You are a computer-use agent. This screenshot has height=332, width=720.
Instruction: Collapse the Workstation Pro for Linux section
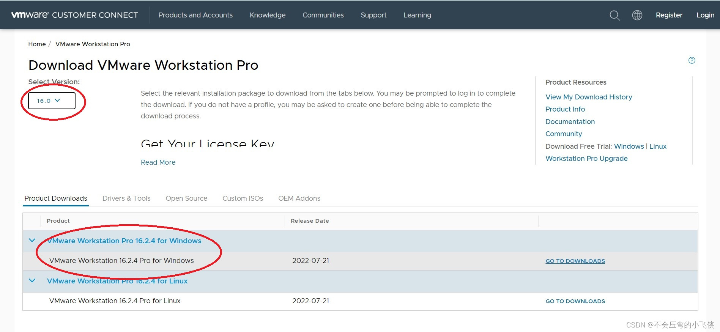coord(32,281)
